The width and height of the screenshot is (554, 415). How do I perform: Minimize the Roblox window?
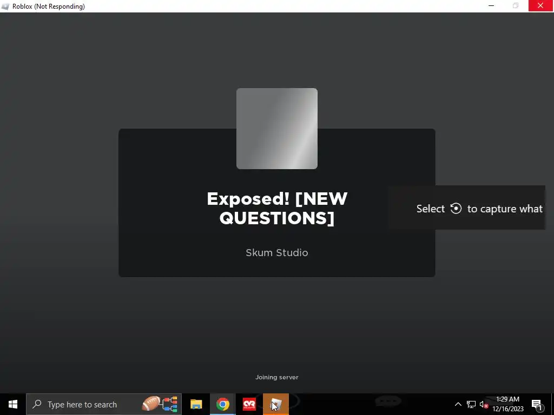pyautogui.click(x=491, y=5)
